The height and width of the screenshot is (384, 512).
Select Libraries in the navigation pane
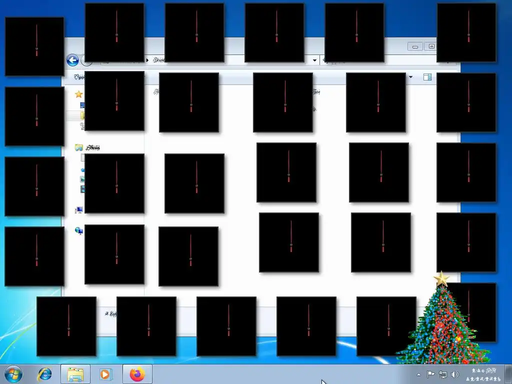coord(92,147)
